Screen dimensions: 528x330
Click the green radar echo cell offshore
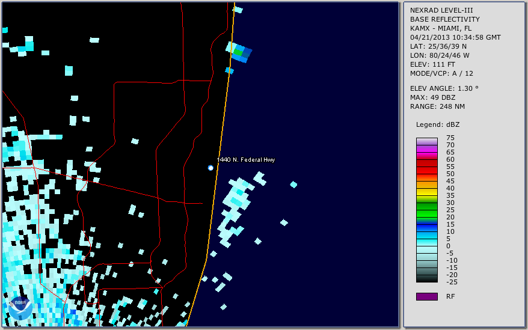point(238,52)
